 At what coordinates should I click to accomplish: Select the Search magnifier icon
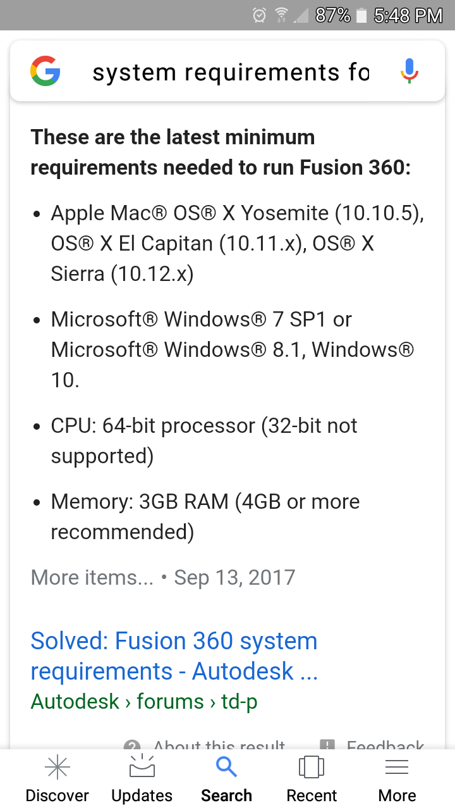[226, 766]
